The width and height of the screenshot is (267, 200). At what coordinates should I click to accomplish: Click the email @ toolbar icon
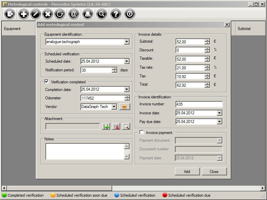click(73, 14)
